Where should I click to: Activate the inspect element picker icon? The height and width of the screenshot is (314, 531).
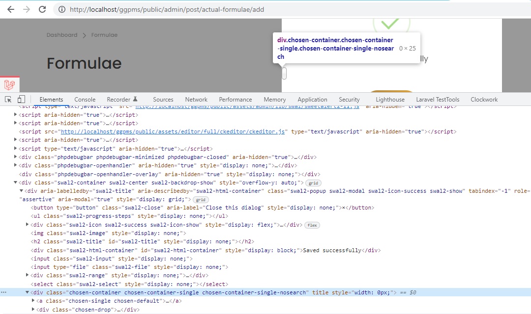point(8,100)
